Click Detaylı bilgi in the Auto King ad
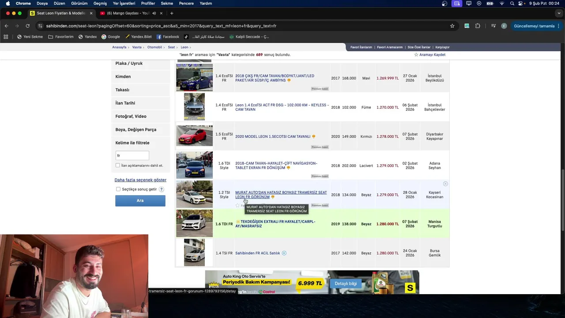This screenshot has height=318, width=565. [x=346, y=284]
